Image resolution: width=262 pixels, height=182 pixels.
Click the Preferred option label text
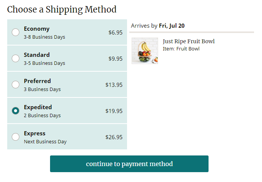coord(37,81)
